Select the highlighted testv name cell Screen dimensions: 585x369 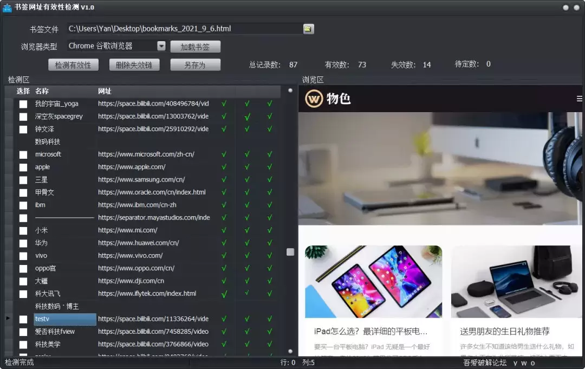65,319
